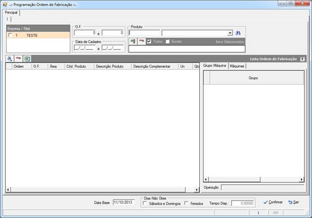The image size is (312, 218).
Task: Click the Empresa / Filial header
Action: [x=38, y=29]
